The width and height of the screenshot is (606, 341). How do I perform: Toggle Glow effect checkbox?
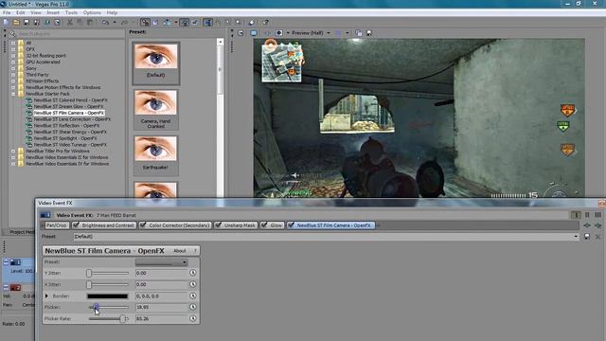264,225
